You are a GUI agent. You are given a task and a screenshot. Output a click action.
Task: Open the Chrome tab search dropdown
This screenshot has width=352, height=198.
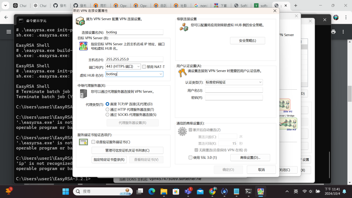coord(5,5)
